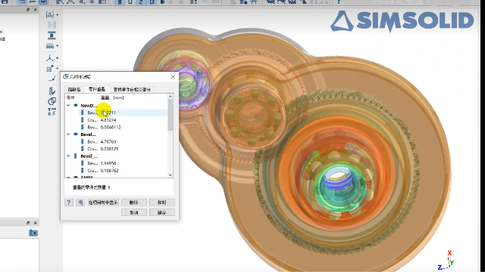Screen dimensions: 485x272
Task: Click the camera folder icon in the lower left panel
Action: [x=33, y=233]
